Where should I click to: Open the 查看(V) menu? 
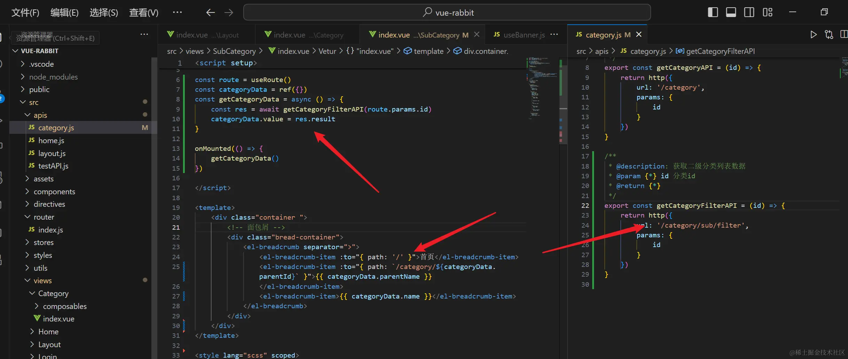[x=143, y=13]
